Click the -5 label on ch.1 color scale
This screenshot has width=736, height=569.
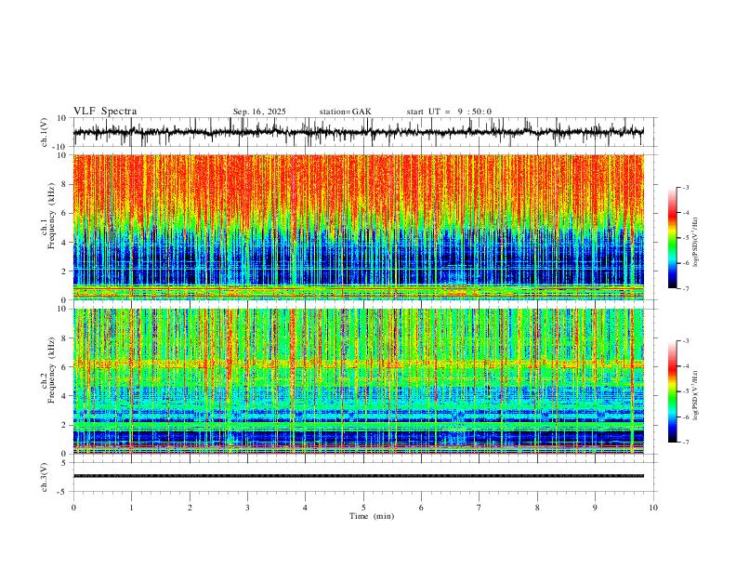pyautogui.click(x=686, y=238)
